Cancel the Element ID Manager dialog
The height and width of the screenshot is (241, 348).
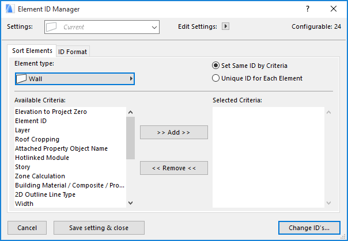(27, 228)
